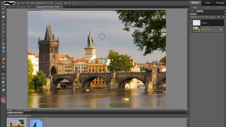Open the Prague bridge thumbnail in project bin

[16, 123]
